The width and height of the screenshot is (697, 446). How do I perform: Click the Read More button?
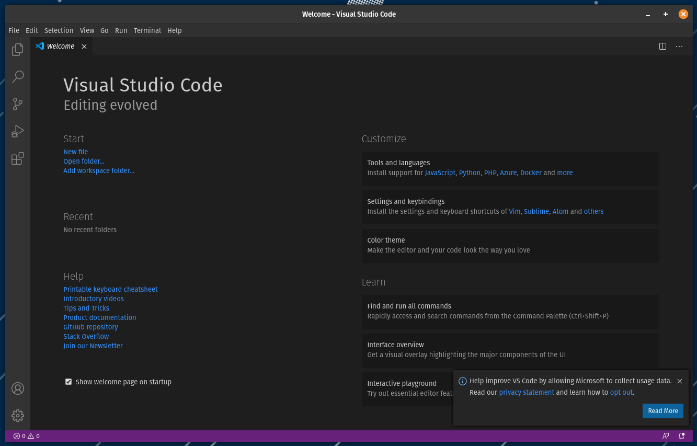click(x=662, y=411)
